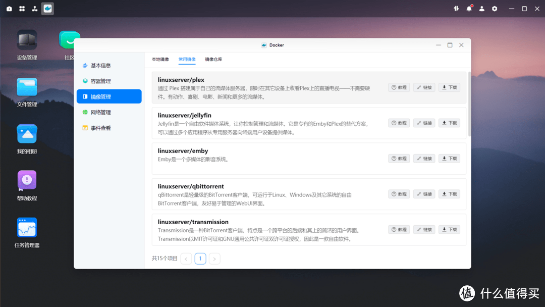Click the image list vertical scrollbar
545x307 pixels.
[x=469, y=105]
